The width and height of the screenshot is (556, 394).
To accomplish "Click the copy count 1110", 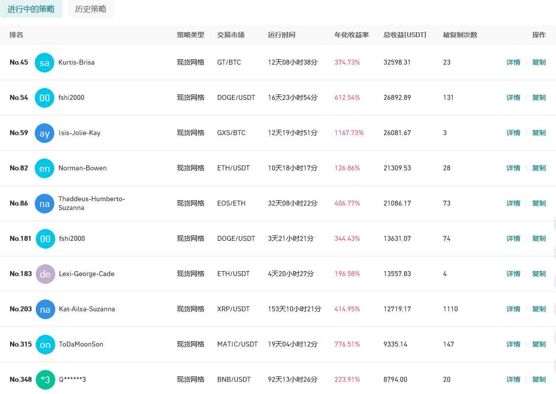I will [x=450, y=309].
